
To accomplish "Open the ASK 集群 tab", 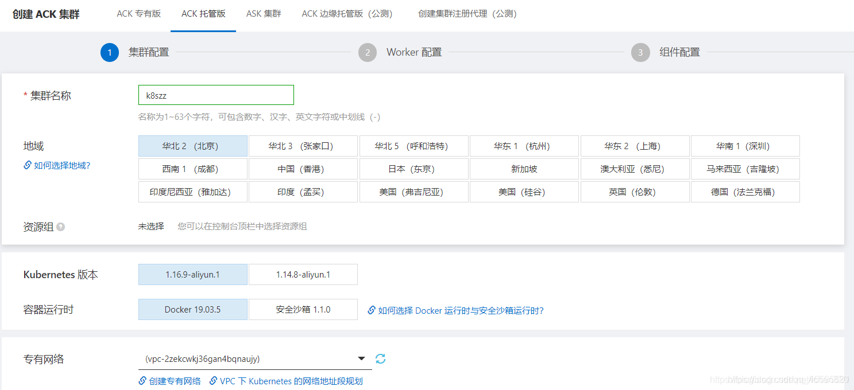I will click(264, 14).
